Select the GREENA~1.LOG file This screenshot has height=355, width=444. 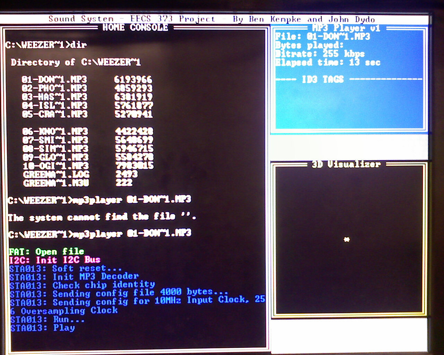coord(56,174)
